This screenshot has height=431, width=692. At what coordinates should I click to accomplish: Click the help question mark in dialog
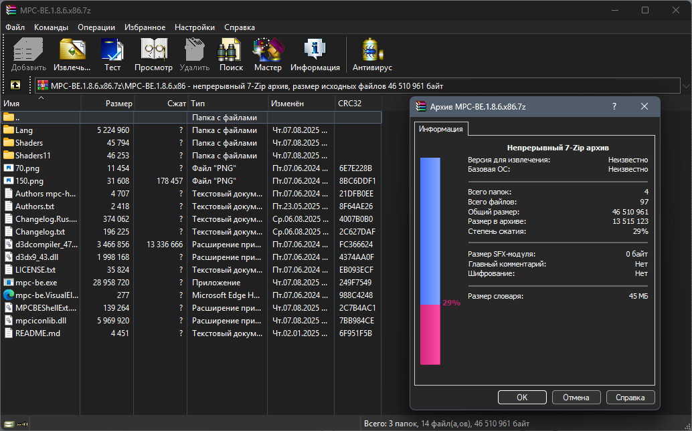click(x=614, y=106)
